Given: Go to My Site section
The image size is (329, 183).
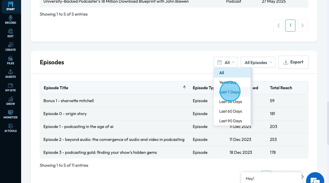Looking at the screenshot, I should [x=11, y=87].
